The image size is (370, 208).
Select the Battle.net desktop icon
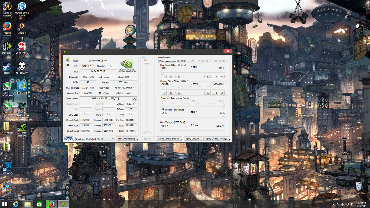(7, 168)
